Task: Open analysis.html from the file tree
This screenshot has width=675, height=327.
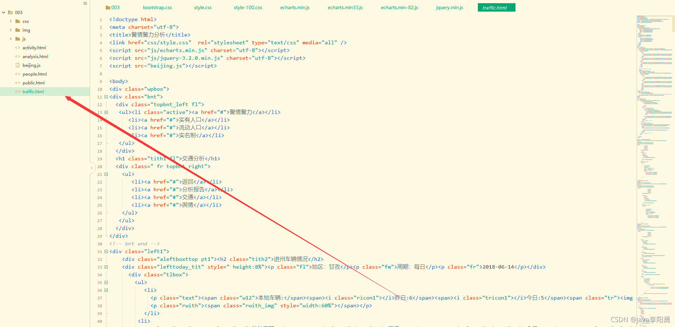Action: click(x=35, y=56)
